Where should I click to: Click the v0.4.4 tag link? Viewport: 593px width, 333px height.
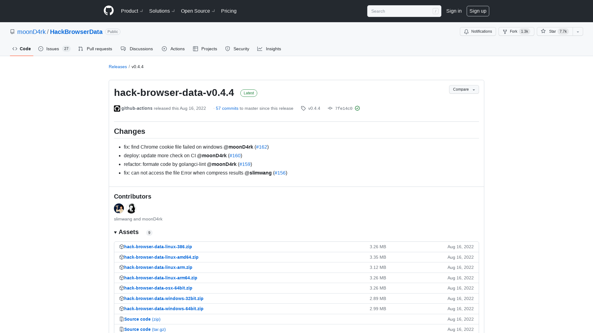314,108
